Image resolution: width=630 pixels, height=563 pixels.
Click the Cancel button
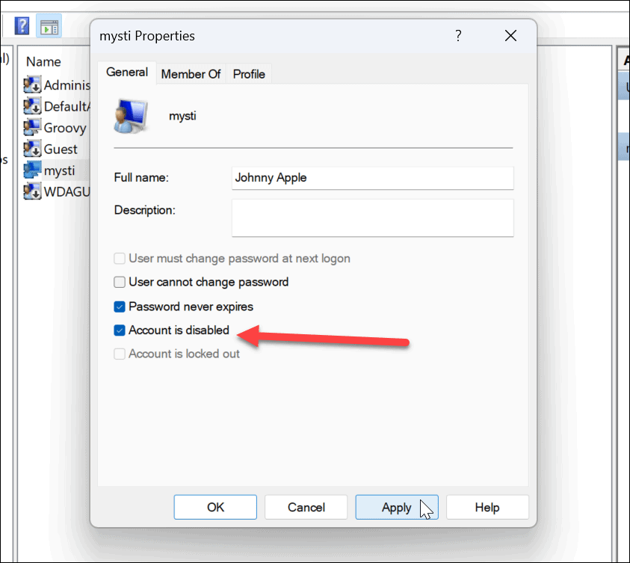click(306, 507)
